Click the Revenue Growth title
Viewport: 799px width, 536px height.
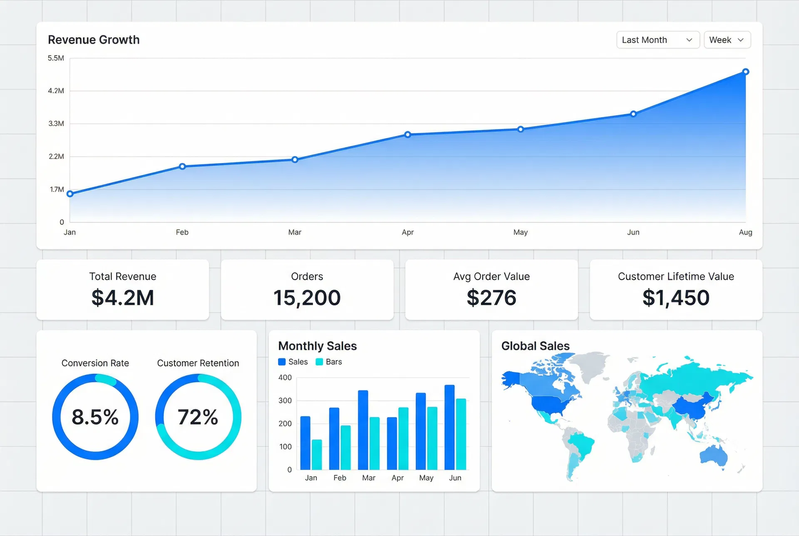94,40
